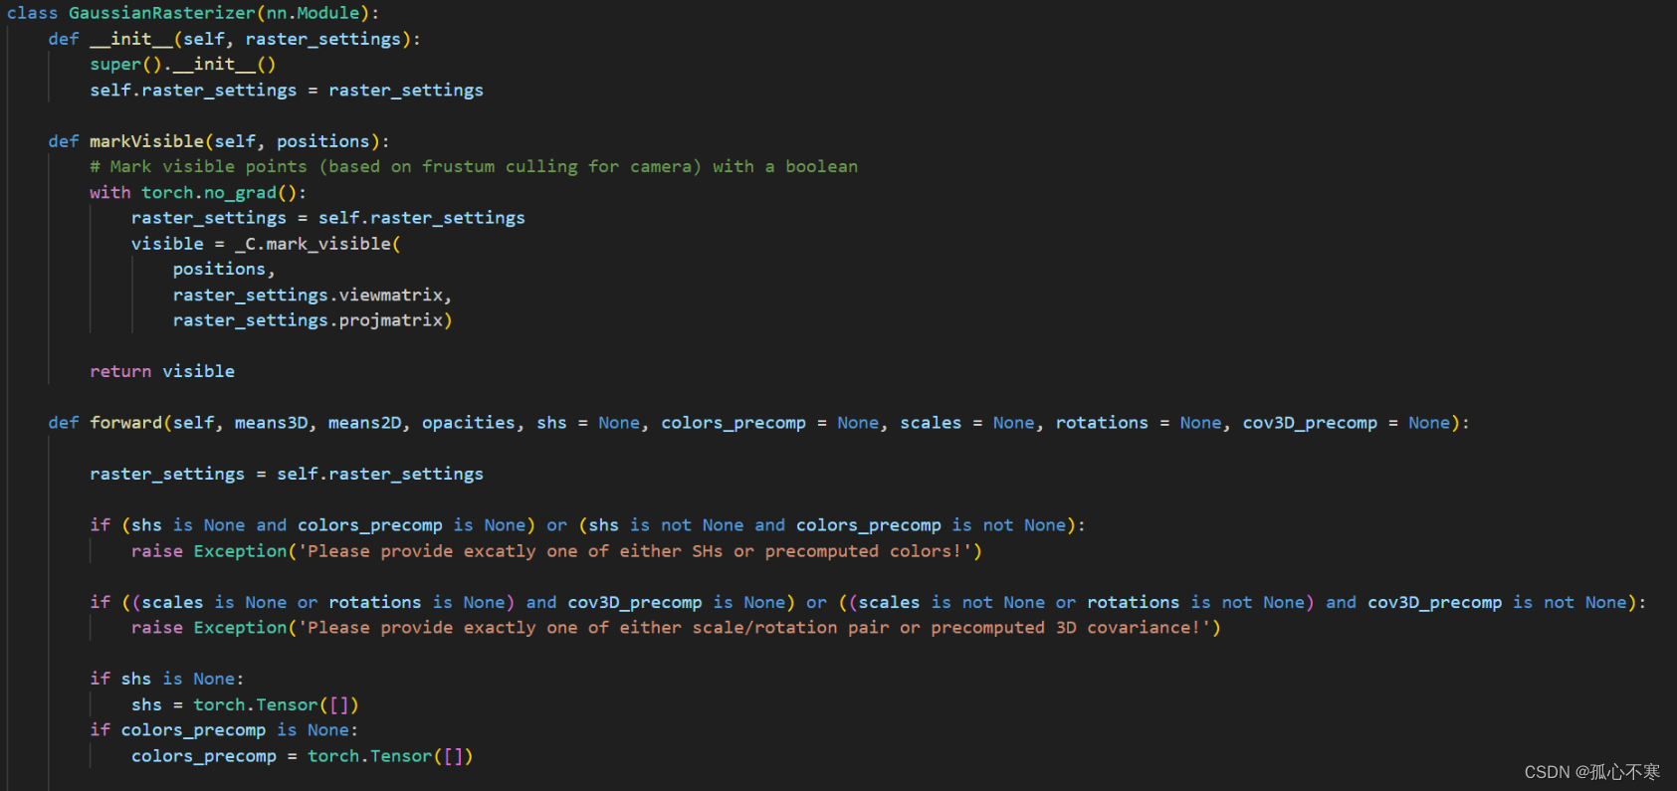The height and width of the screenshot is (791, 1677).
Task: Click opacities parameter in forward signature
Action: (468, 423)
